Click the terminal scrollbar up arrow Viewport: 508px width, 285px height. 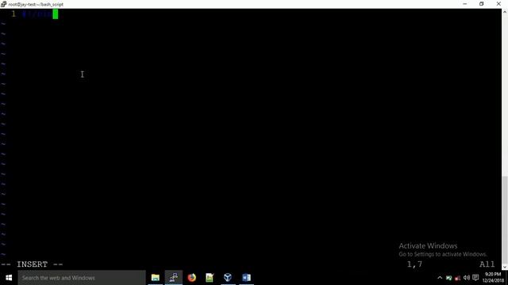(505, 12)
